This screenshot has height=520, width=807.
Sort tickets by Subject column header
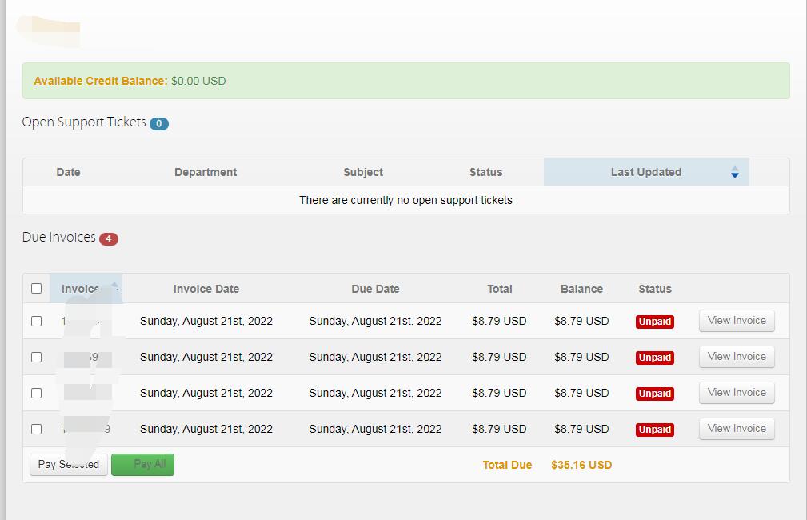pos(362,172)
